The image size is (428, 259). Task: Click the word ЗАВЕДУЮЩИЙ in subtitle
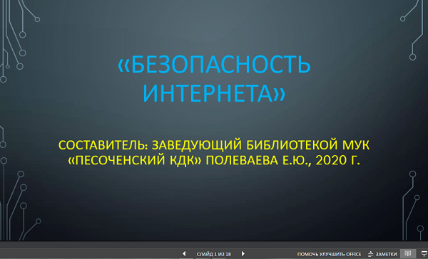coord(197,145)
